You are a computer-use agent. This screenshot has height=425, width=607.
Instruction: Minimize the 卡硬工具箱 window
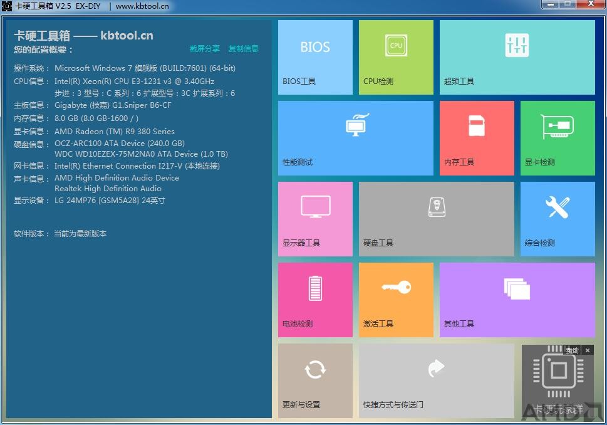550,4
